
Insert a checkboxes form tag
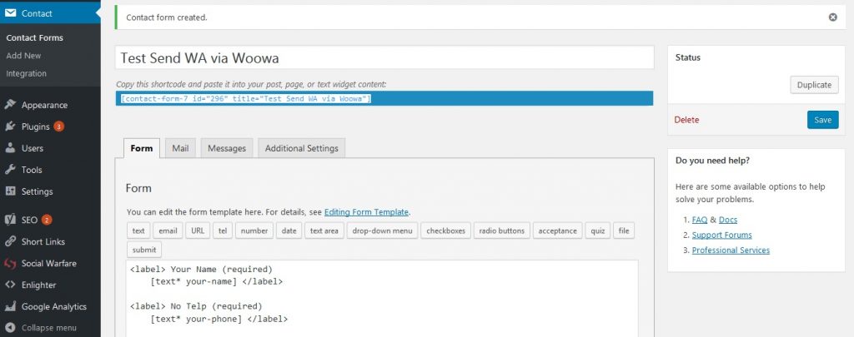[x=445, y=230]
